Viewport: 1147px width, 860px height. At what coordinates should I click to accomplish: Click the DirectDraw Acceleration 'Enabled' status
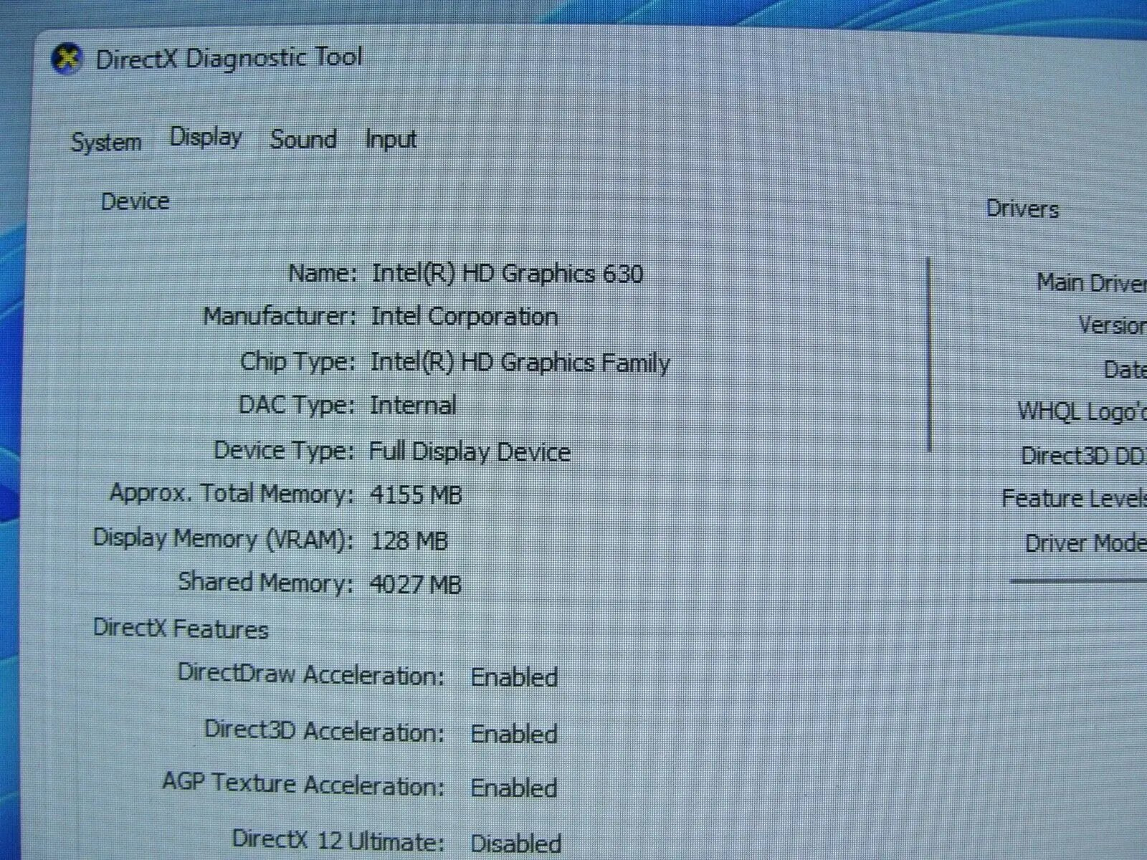(514, 677)
